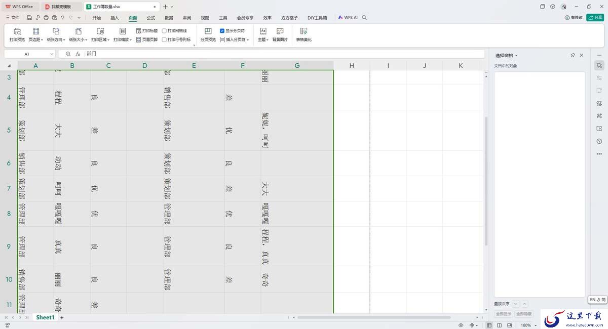The height and width of the screenshot is (329, 608).
Task: Expand the page setup dialog launcher
Action: [194, 45]
